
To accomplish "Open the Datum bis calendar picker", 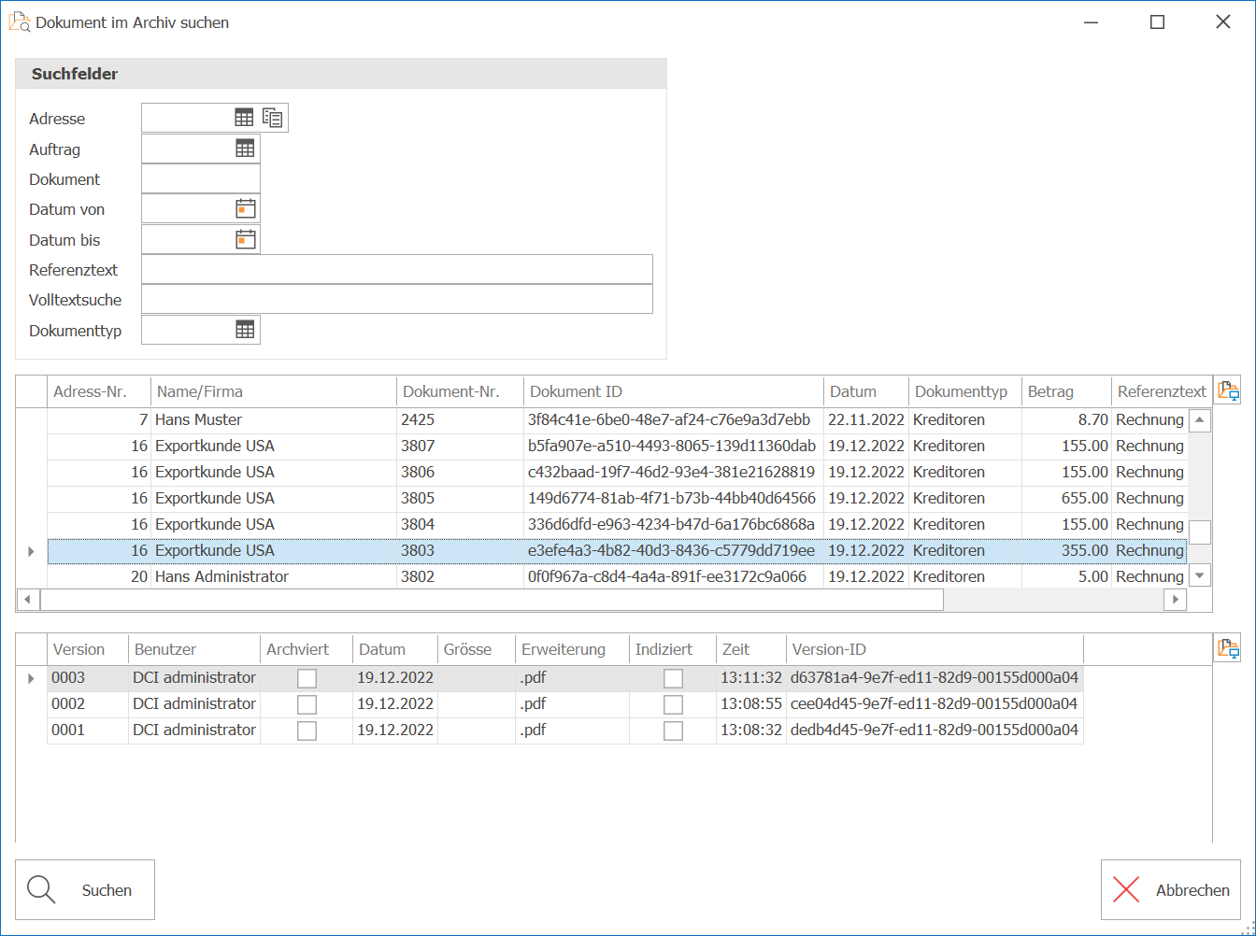I will coord(245,239).
